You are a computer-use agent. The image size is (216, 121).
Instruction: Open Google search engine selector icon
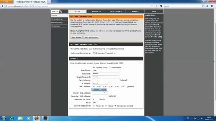coord(161,6)
